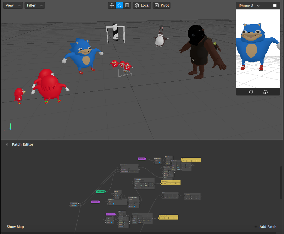Toggle the Pivot mode button

162,5
